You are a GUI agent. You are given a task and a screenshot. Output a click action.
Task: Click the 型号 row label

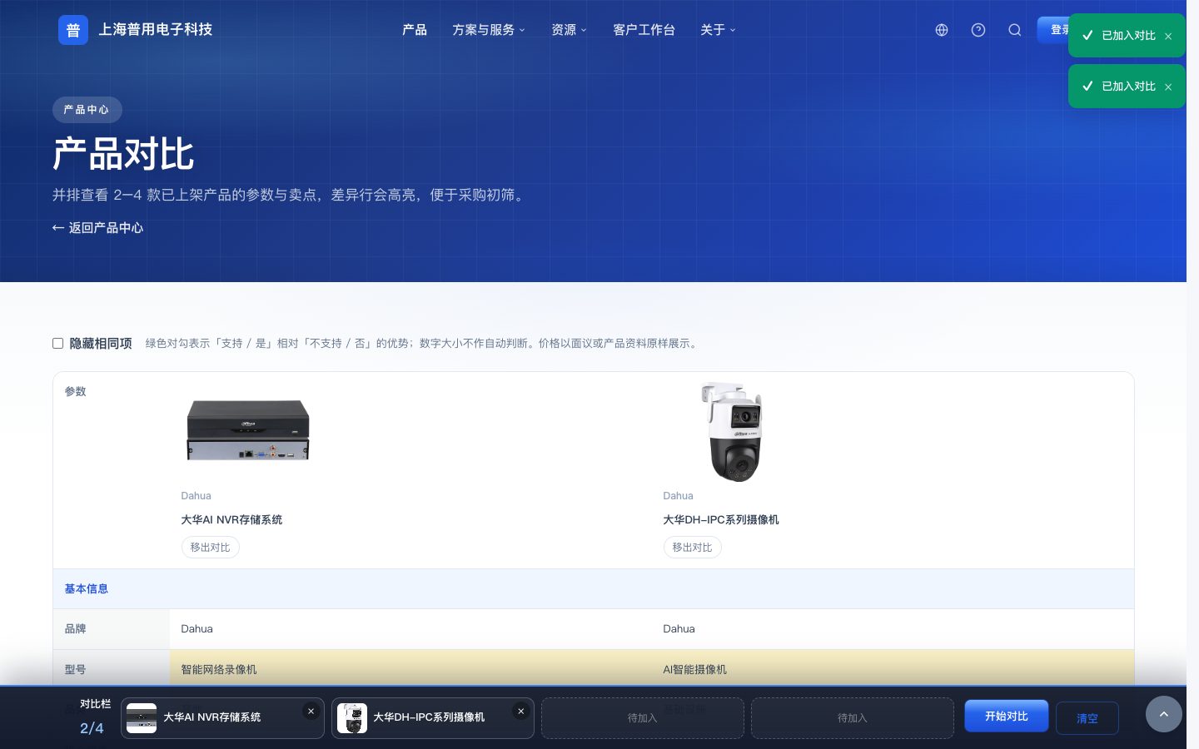point(76,669)
